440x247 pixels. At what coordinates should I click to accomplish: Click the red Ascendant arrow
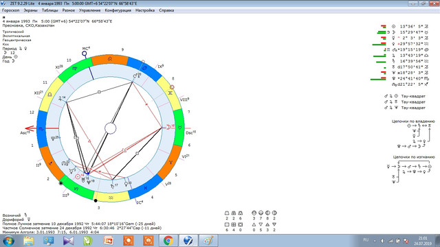30,128
